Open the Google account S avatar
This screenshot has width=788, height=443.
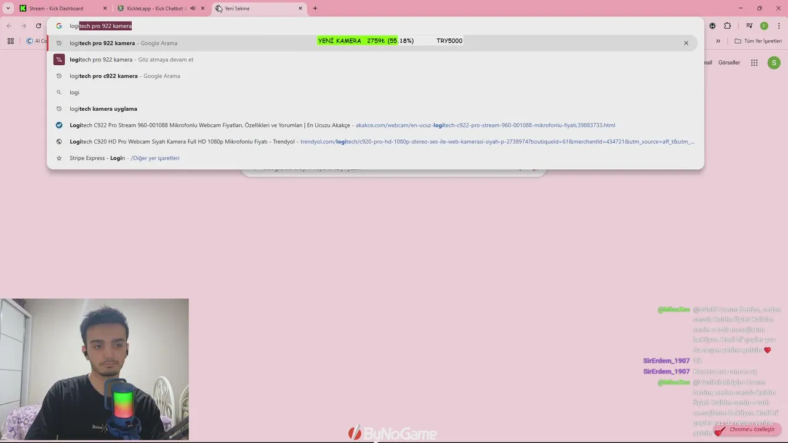[774, 63]
